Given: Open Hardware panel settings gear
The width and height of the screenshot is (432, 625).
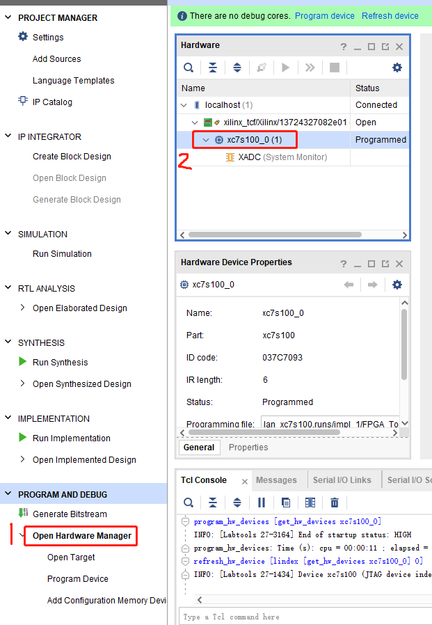Looking at the screenshot, I should pos(397,68).
